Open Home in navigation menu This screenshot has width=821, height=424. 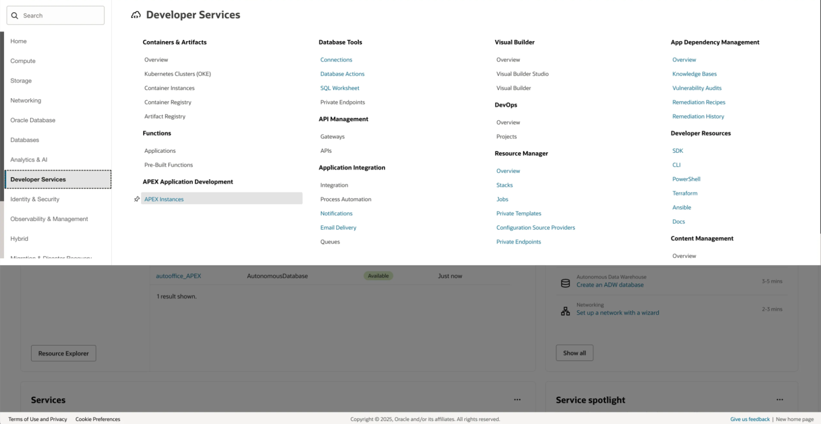click(18, 41)
